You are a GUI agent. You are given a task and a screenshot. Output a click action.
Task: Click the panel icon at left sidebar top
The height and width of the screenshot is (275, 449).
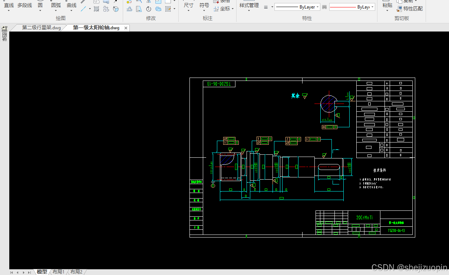[x=5, y=29]
